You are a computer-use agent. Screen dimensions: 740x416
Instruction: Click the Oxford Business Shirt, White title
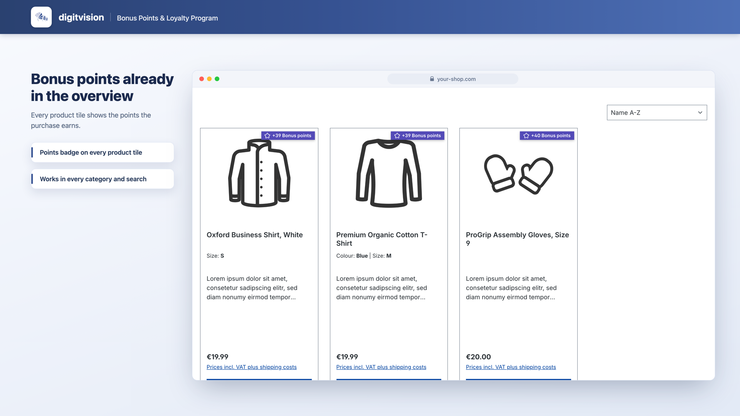[x=254, y=235]
